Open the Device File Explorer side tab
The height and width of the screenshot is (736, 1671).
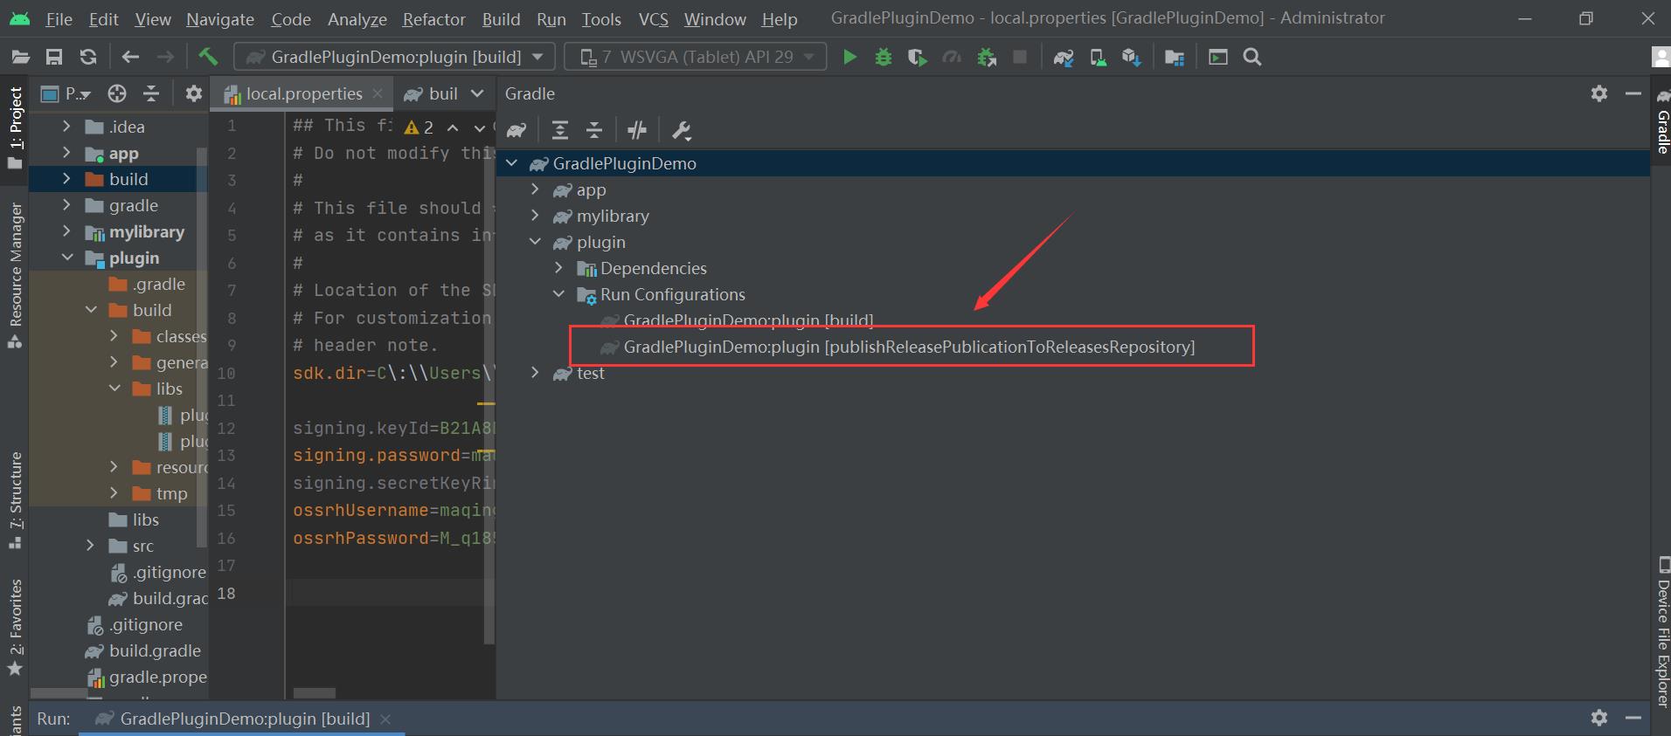click(1661, 630)
